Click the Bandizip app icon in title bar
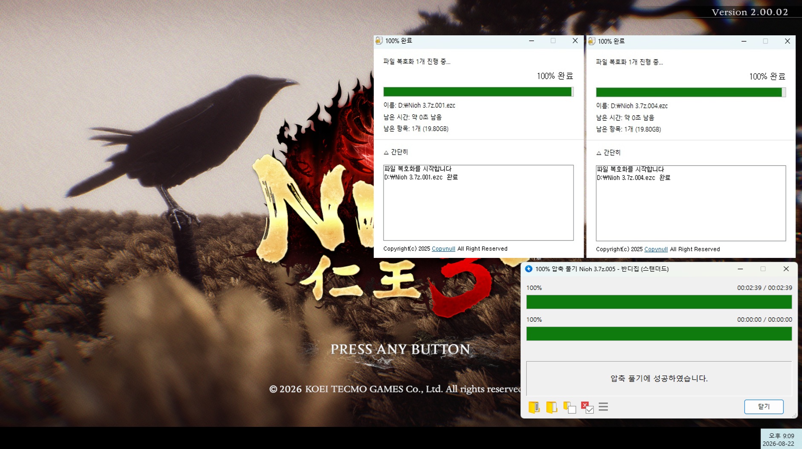This screenshot has width=802, height=449. pos(529,269)
